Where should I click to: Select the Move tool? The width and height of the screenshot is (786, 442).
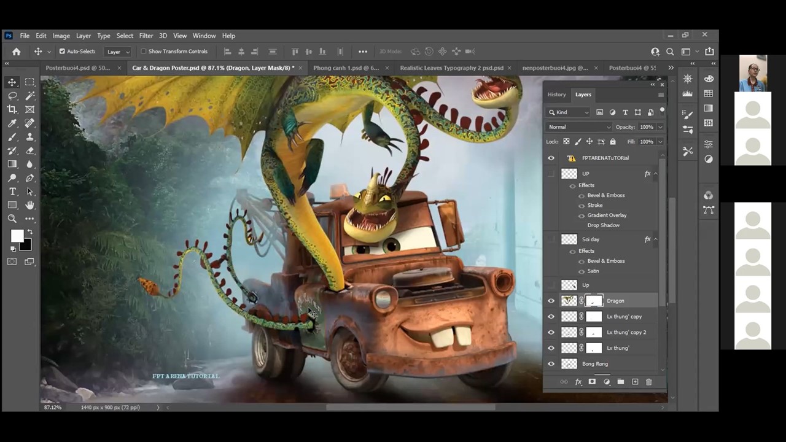point(12,82)
